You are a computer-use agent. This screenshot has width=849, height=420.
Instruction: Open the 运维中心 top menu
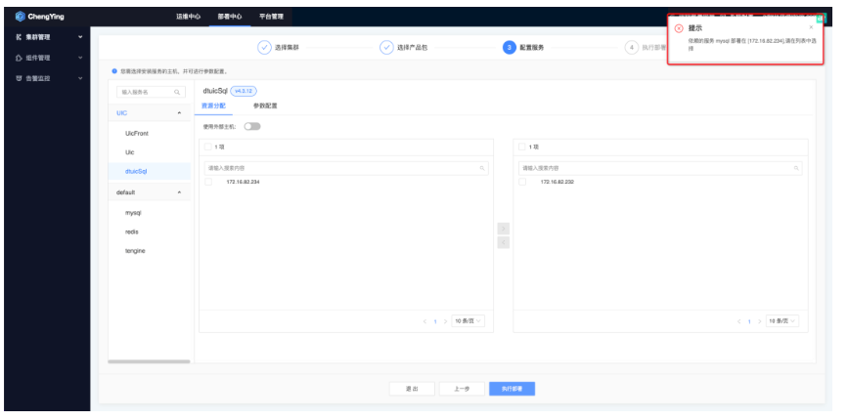pos(188,17)
